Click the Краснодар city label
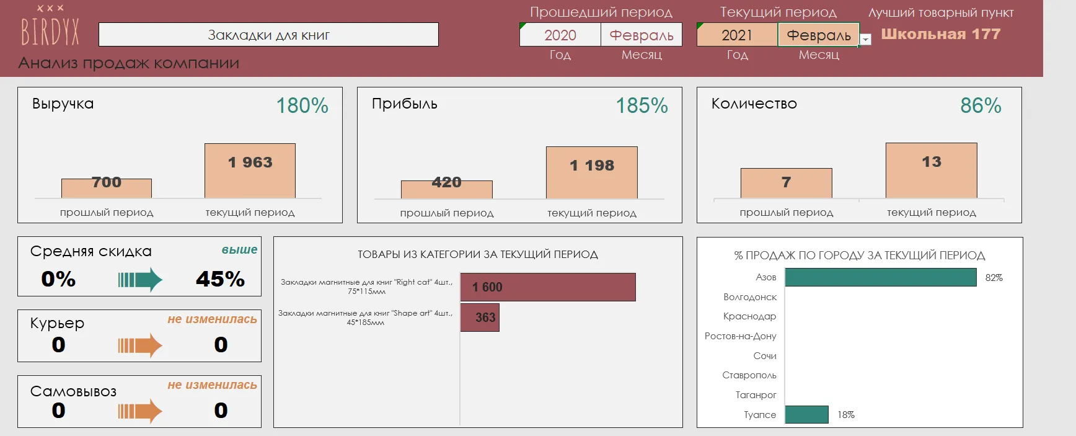The height and width of the screenshot is (436, 1076). (749, 316)
